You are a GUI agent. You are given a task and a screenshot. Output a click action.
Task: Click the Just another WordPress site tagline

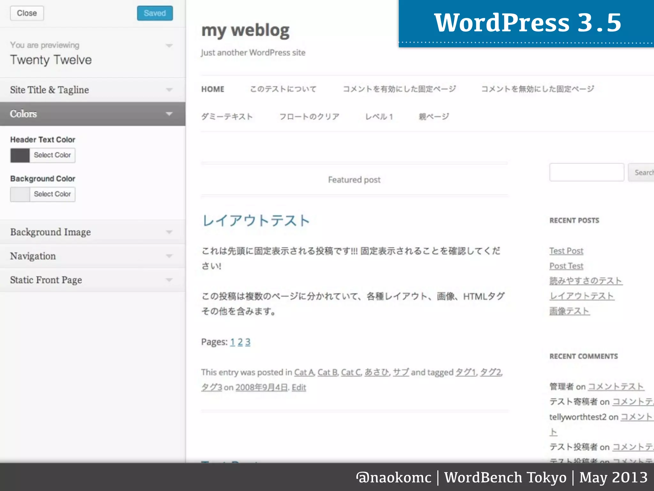click(253, 53)
